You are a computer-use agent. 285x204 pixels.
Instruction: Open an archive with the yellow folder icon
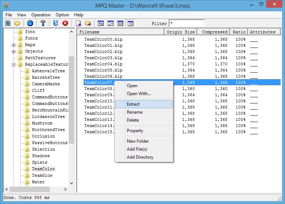coord(17,23)
